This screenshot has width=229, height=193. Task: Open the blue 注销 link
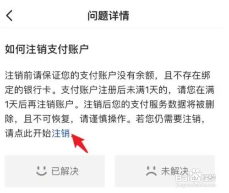point(61,133)
